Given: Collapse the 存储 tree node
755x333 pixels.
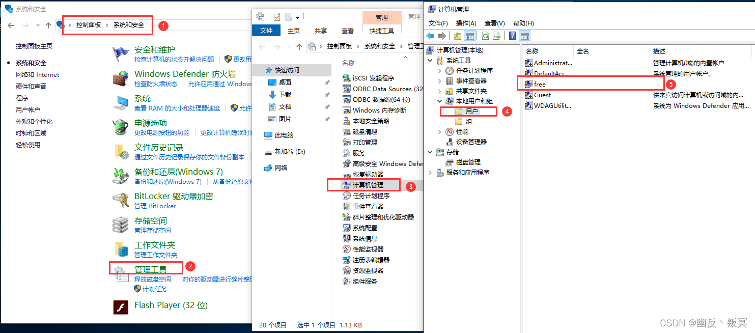Looking at the screenshot, I should (431, 152).
